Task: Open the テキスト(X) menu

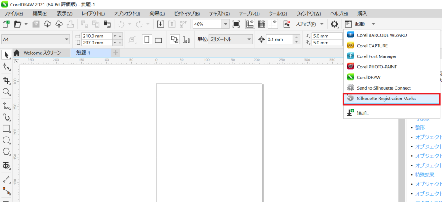Action: (x=219, y=13)
